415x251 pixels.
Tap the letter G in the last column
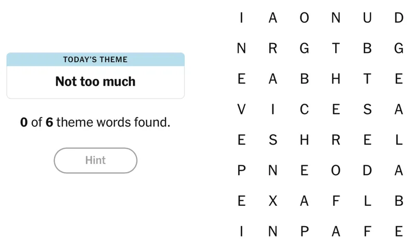pyautogui.click(x=398, y=49)
